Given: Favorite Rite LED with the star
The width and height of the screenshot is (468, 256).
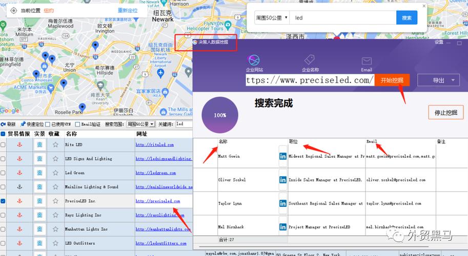Looking at the screenshot, I should click(55, 145).
